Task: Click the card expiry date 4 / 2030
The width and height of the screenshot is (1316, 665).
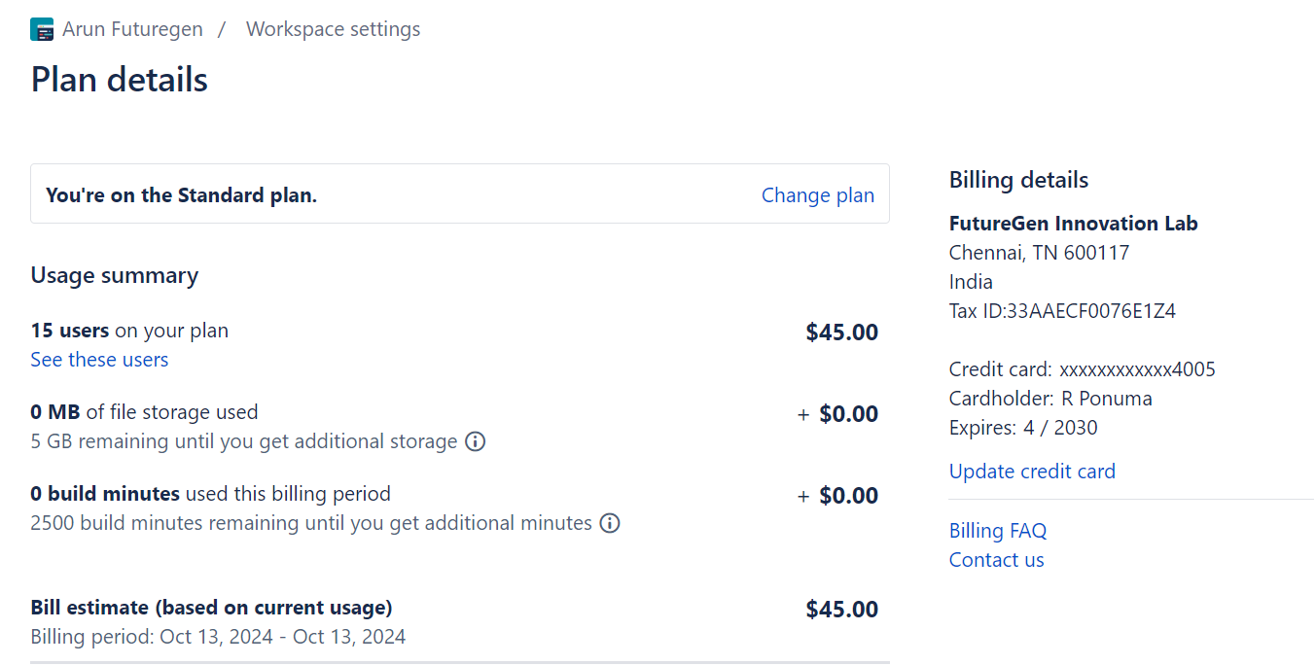Action: pyautogui.click(x=1060, y=428)
